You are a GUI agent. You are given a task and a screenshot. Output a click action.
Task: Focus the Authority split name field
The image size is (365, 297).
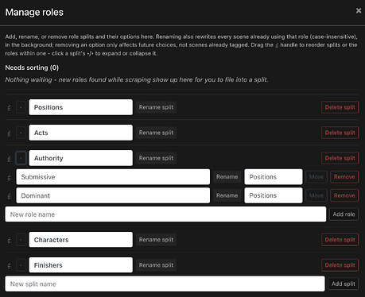[x=81, y=158]
